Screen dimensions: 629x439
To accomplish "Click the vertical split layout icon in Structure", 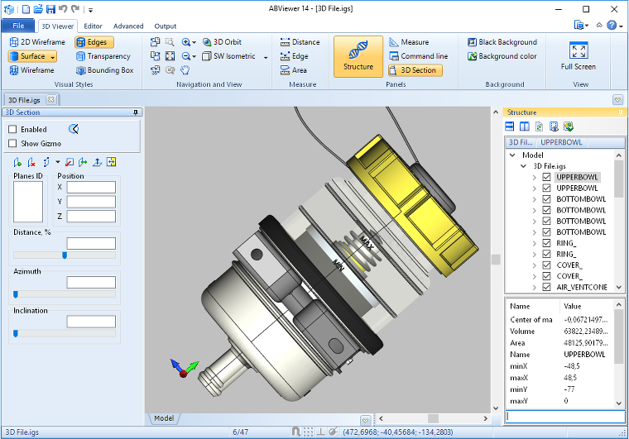I will coord(524,126).
